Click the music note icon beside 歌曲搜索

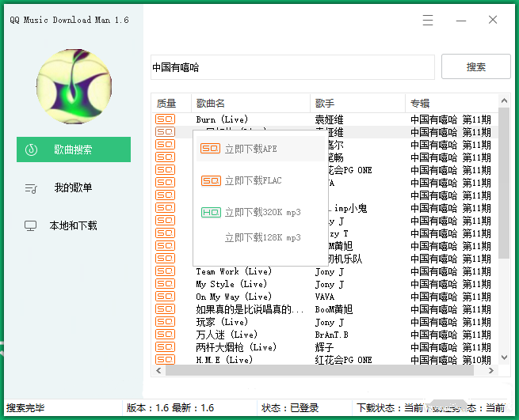31,149
